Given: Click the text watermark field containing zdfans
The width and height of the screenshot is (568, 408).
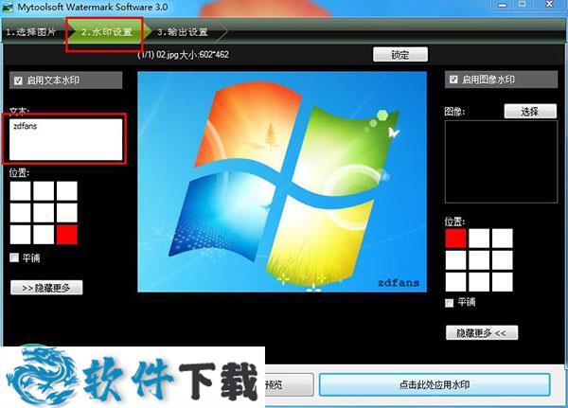Looking at the screenshot, I should [66, 139].
